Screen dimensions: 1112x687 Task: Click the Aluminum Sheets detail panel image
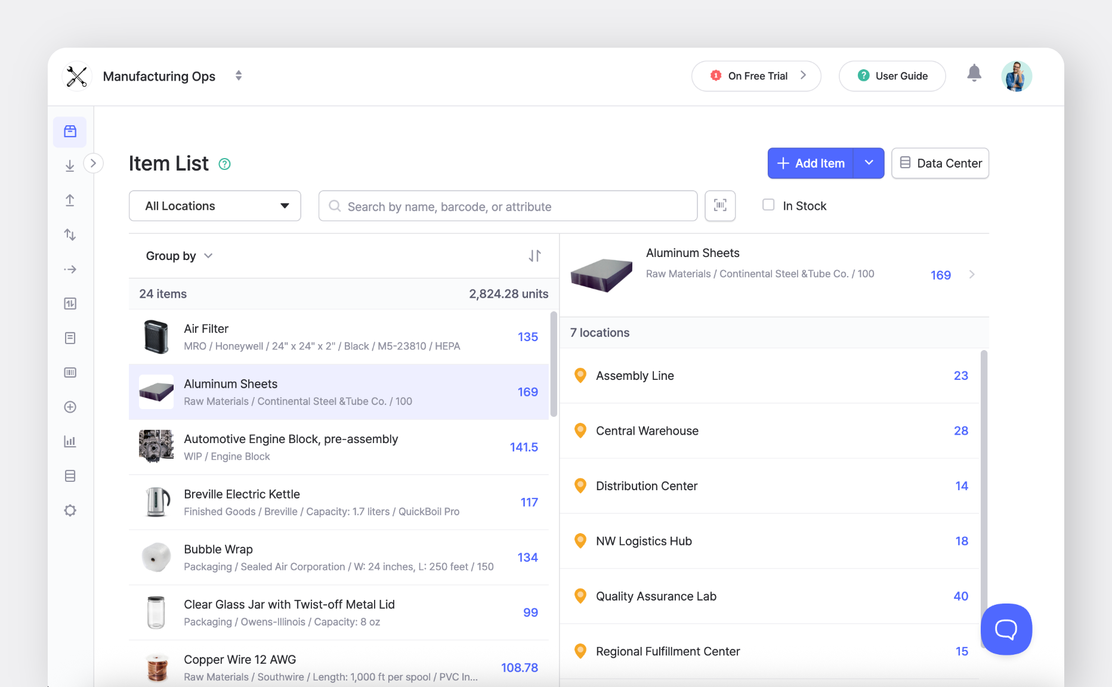coord(601,274)
